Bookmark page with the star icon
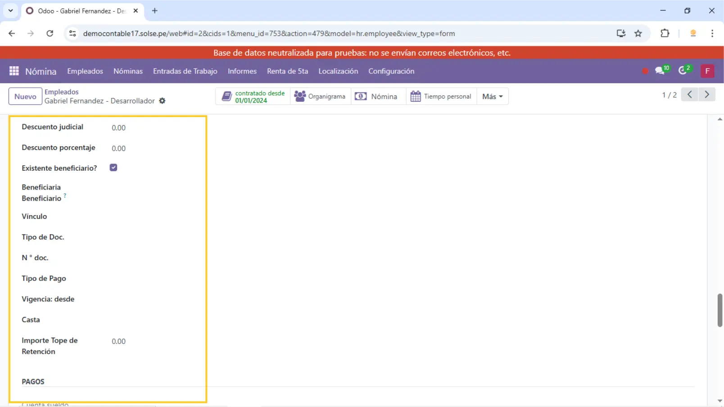This screenshot has height=407, width=724. 638,33
